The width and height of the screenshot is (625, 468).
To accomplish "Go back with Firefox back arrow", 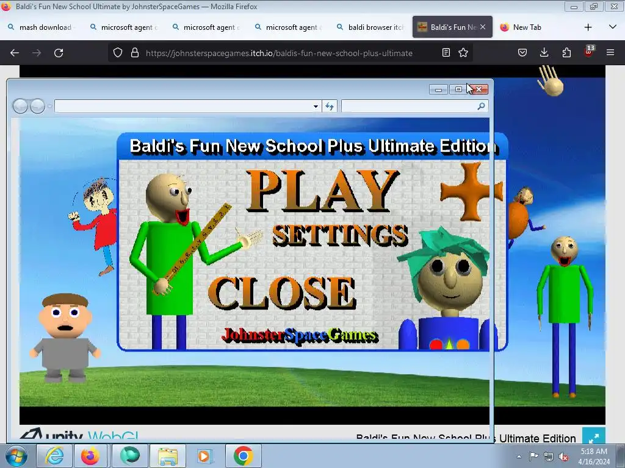I will coord(15,53).
